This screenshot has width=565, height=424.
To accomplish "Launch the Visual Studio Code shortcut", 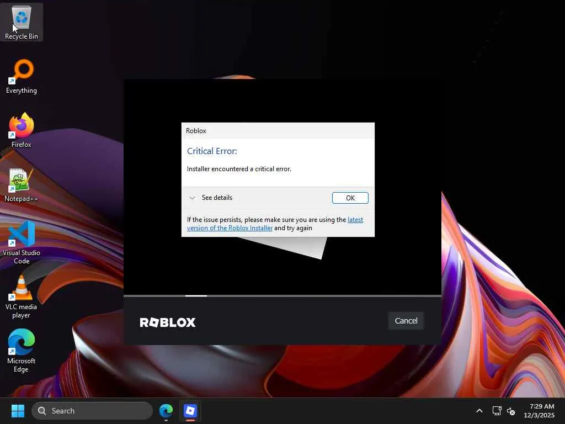I will coord(22,242).
